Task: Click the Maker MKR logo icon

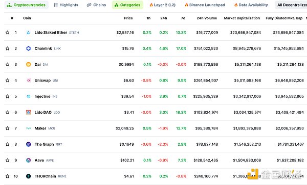Action: pos(28,128)
